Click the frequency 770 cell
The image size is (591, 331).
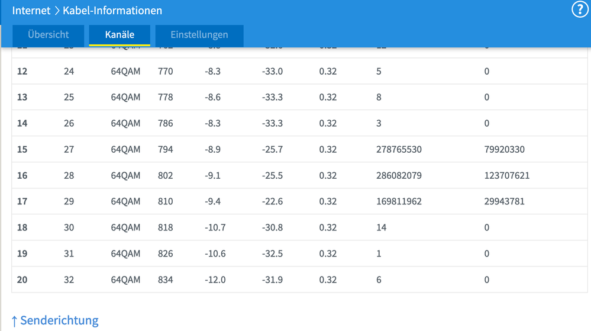[x=166, y=71]
